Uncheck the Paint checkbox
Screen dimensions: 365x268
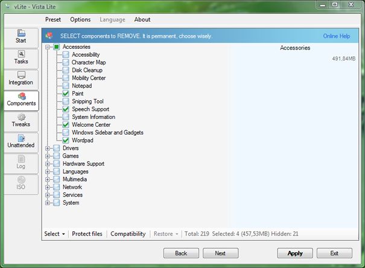[66, 94]
